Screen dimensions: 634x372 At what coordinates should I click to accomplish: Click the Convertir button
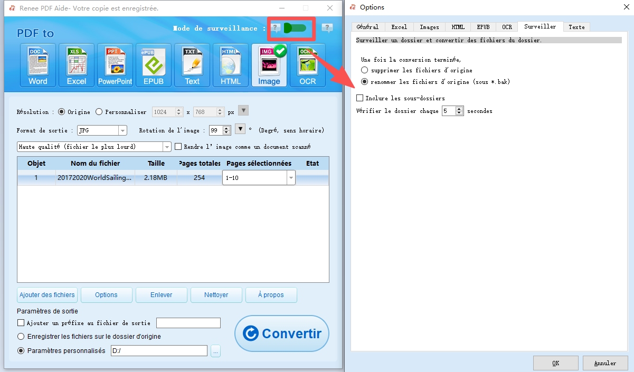[282, 333]
